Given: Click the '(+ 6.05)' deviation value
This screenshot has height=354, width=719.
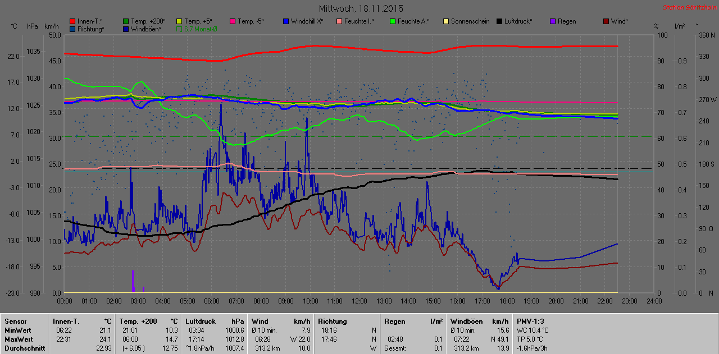Looking at the screenshot, I should (133, 348).
